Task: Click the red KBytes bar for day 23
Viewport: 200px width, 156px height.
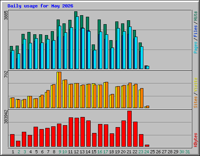Action: (x=141, y=140)
